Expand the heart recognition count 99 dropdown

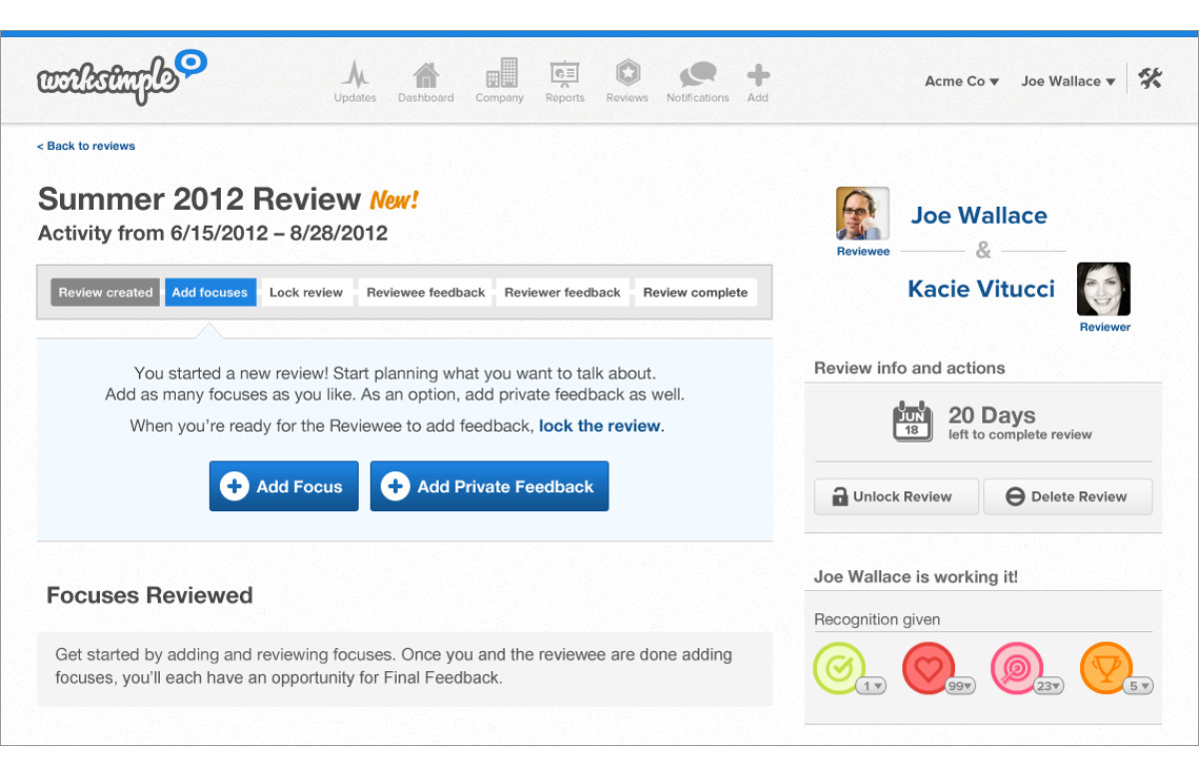pyautogui.click(x=960, y=686)
